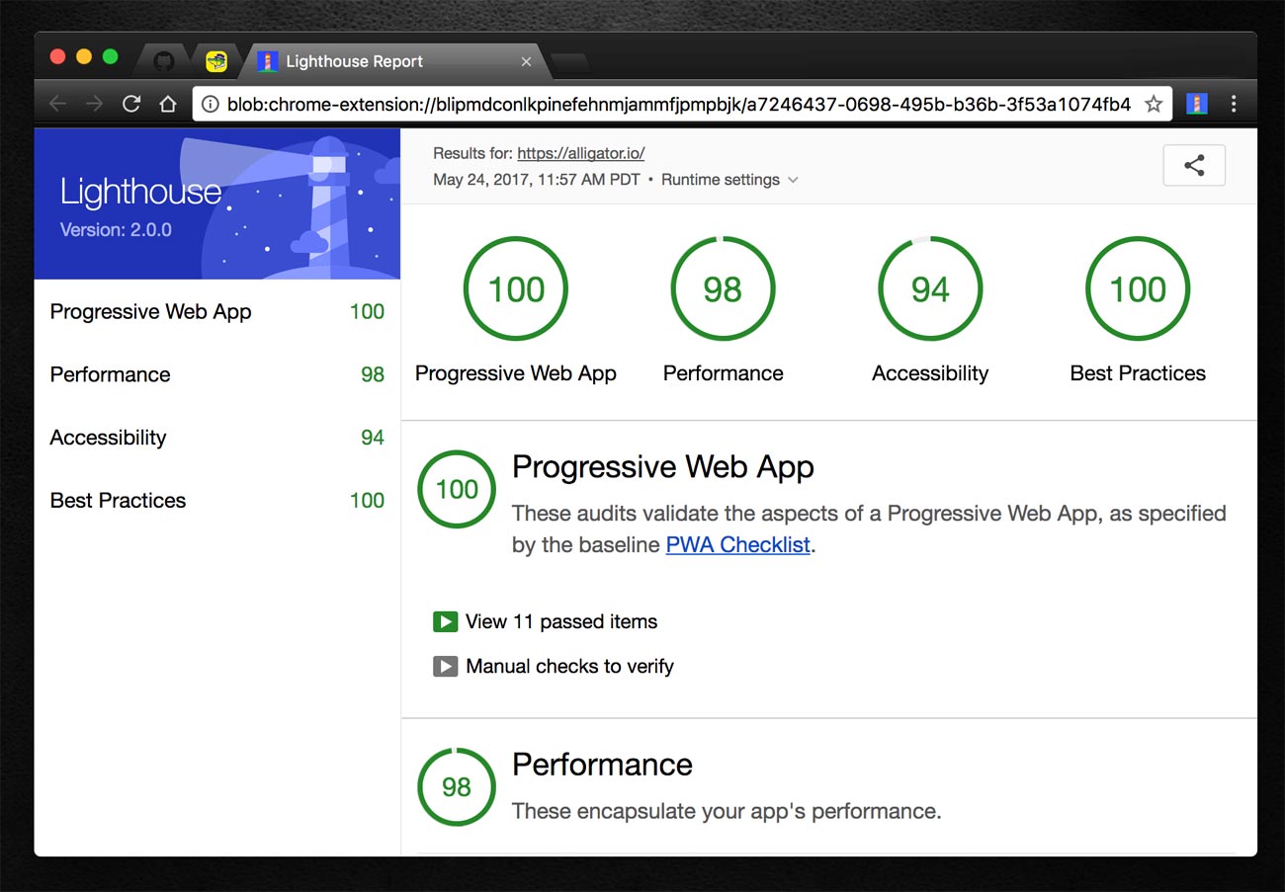Image resolution: width=1285 pixels, height=892 pixels.
Task: Close the Lighthouse Report tab
Action: point(526,61)
